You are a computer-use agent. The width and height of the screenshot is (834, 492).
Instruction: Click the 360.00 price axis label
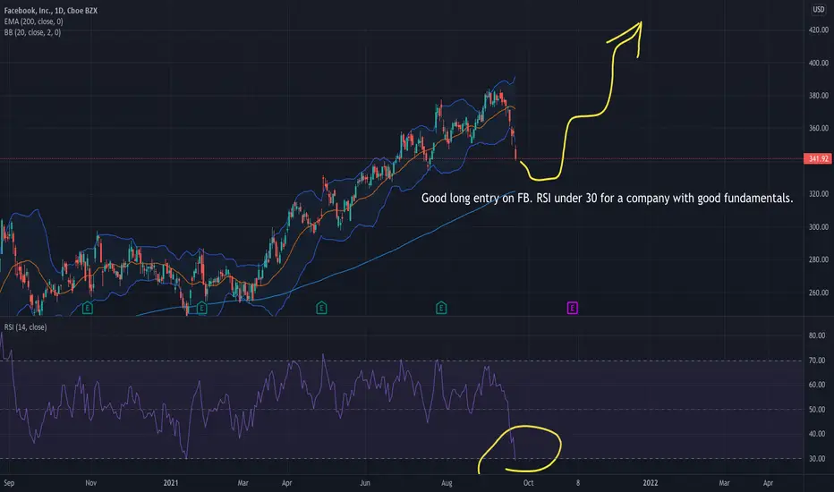(x=818, y=128)
